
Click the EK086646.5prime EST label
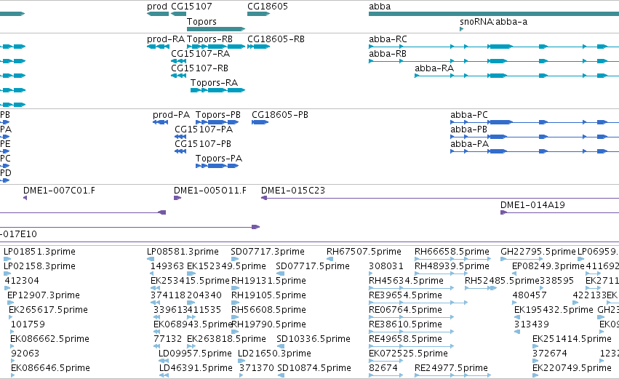tap(50, 368)
